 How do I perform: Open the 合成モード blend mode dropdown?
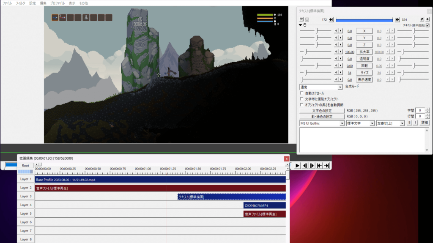[x=321, y=87]
